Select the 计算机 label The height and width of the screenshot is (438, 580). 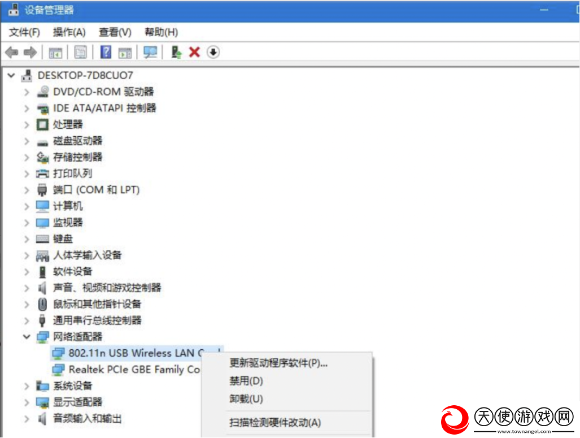[x=68, y=206]
